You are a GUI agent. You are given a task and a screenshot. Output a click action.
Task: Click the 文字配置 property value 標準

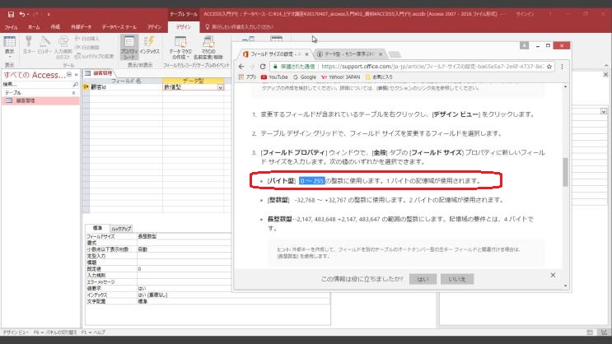pos(233,301)
